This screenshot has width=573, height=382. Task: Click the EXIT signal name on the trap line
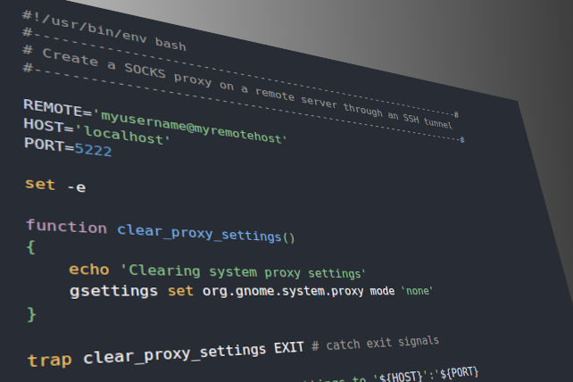click(x=289, y=348)
